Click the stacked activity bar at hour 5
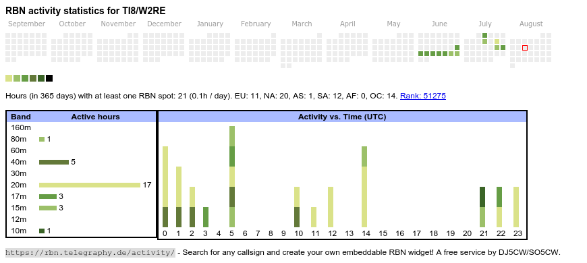Image resolution: width=587 pixels, height=263 pixels. (x=232, y=177)
